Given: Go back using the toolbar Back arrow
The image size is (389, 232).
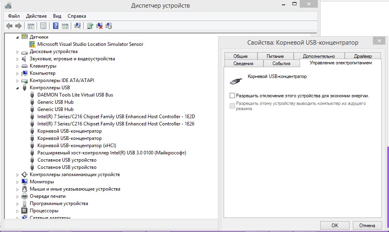Looking at the screenshot, I should tap(9, 26).
